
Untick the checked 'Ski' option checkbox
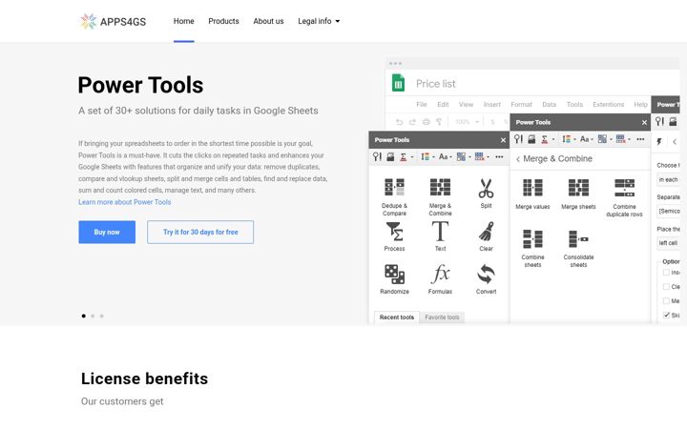tap(666, 315)
